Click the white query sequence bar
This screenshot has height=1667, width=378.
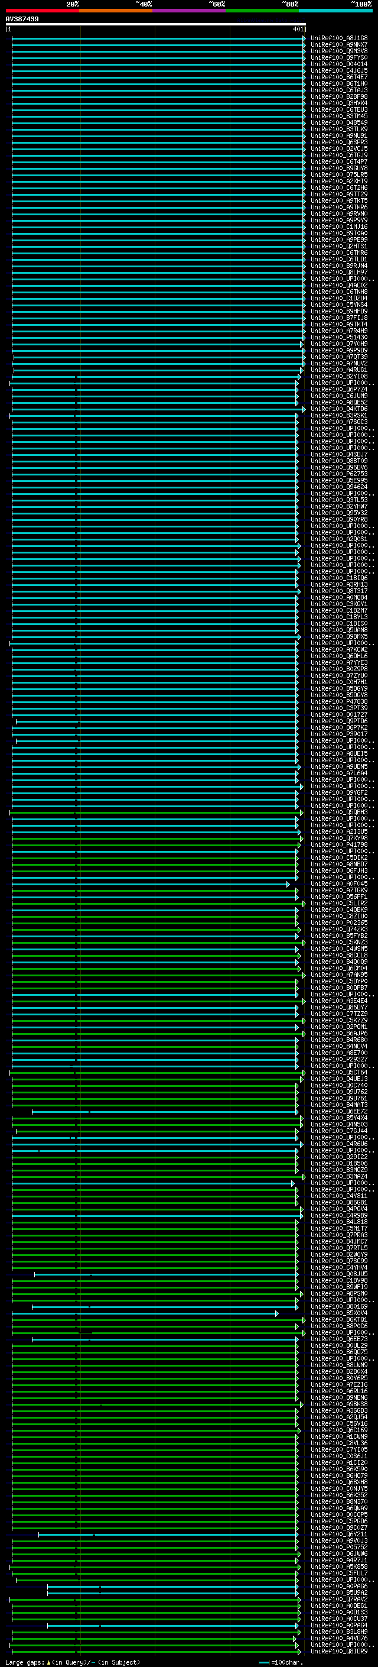point(156,25)
